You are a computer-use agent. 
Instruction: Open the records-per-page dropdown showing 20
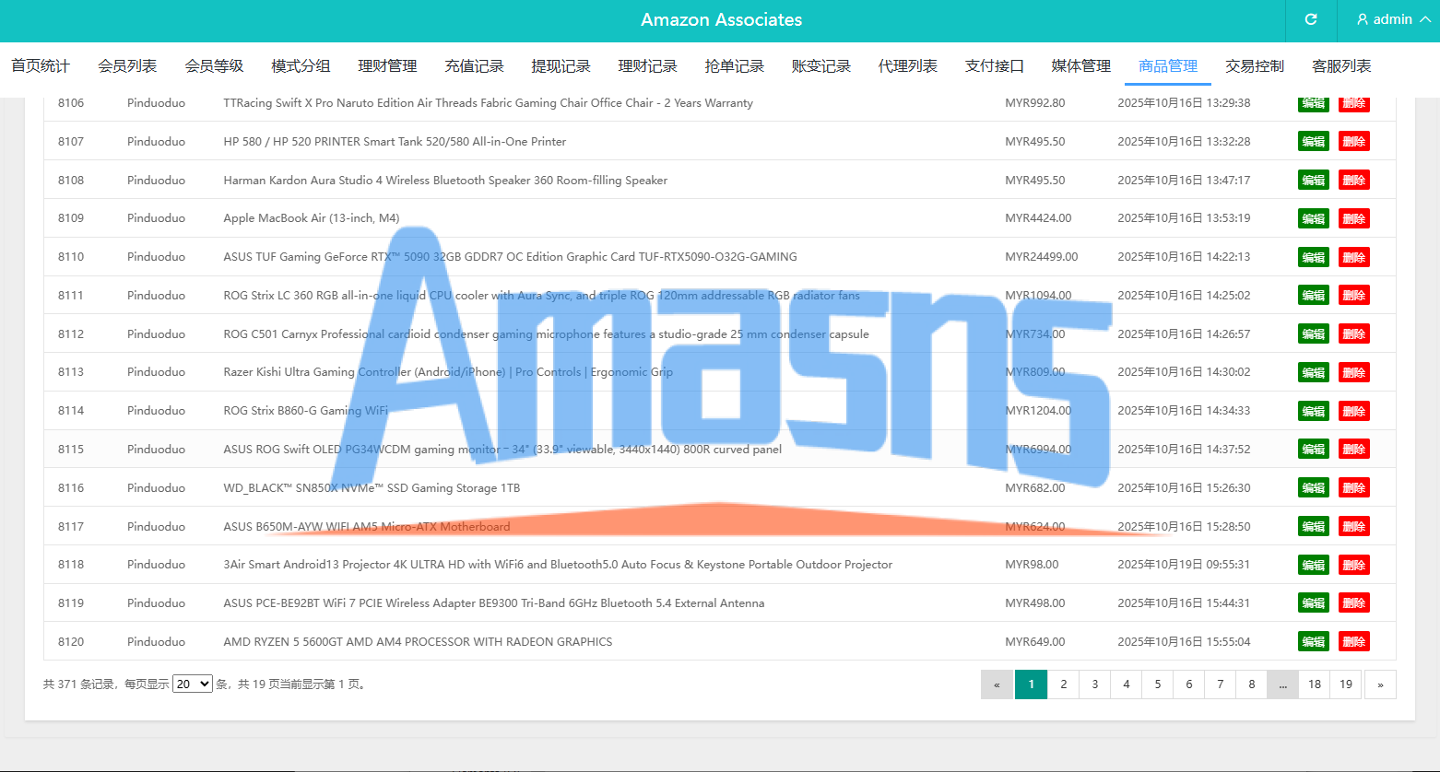point(193,684)
